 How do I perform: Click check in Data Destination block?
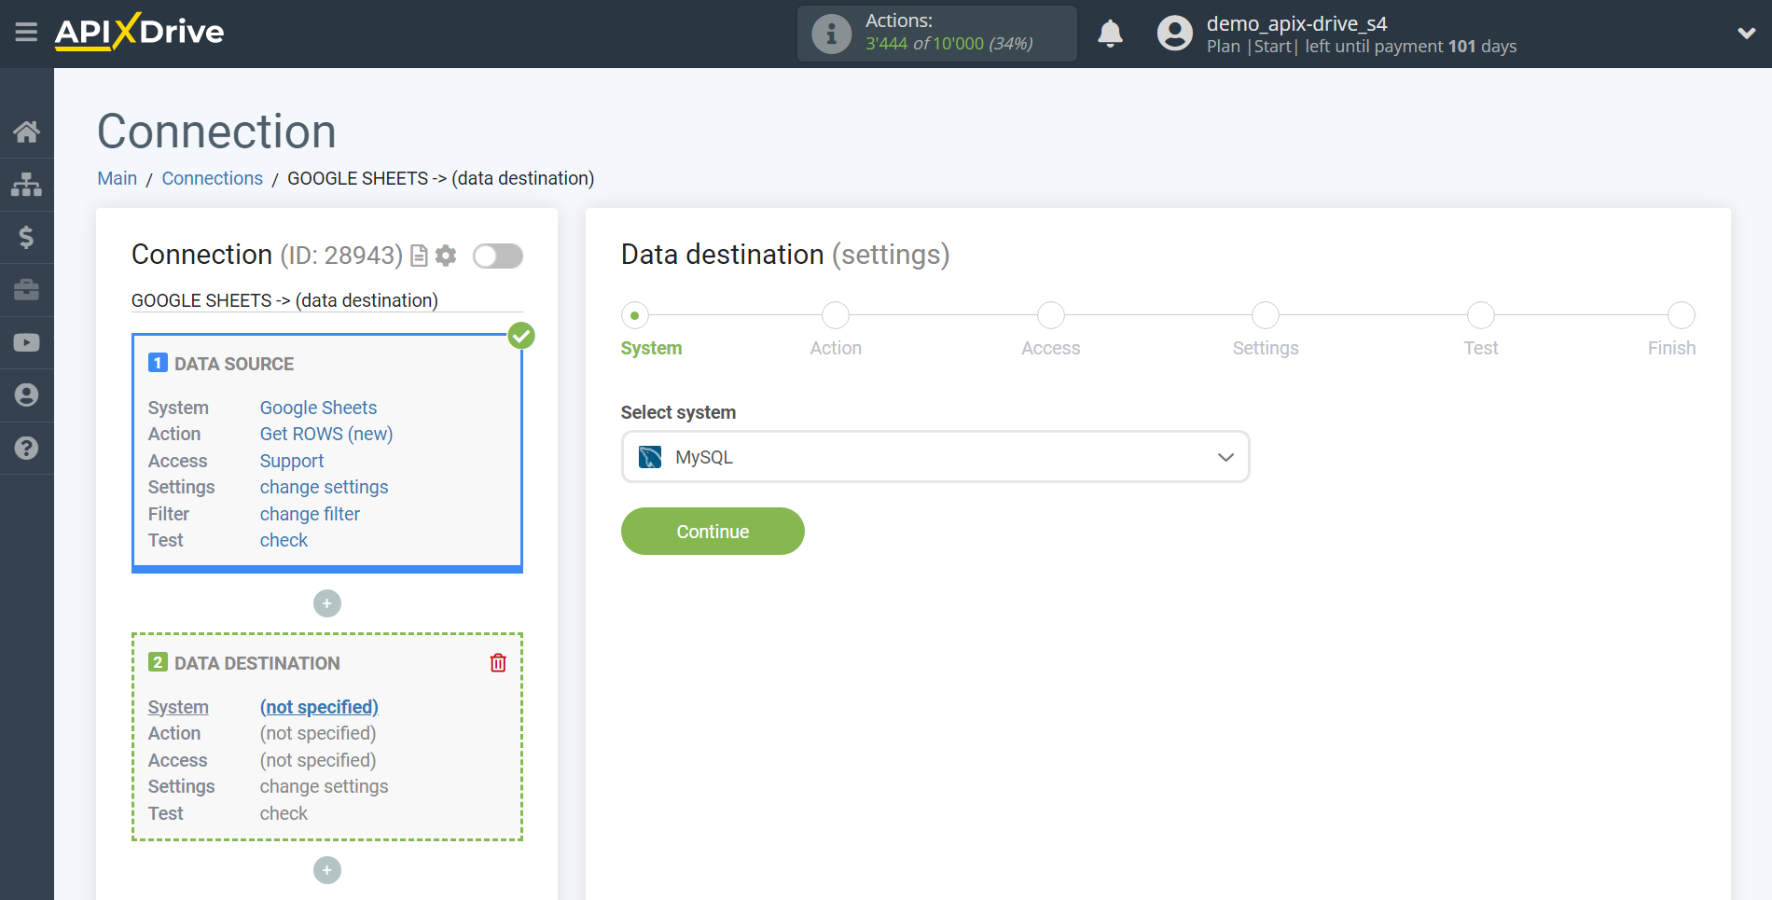click(284, 813)
